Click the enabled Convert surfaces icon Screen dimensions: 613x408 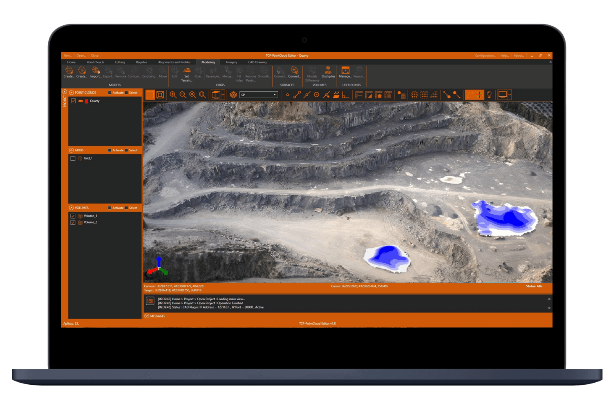pyautogui.click(x=294, y=71)
